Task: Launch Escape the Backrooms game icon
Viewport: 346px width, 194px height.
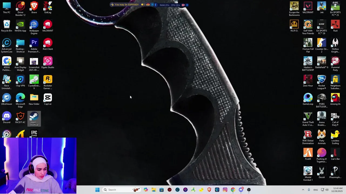Action: (294, 9)
